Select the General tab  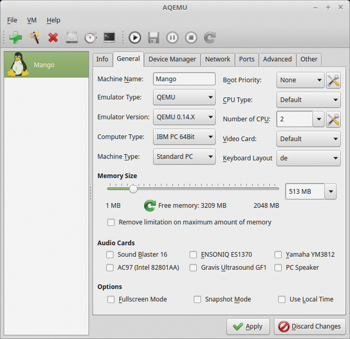click(x=128, y=59)
